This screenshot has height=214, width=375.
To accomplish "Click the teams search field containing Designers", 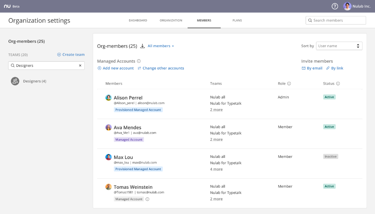I will coord(46,65).
